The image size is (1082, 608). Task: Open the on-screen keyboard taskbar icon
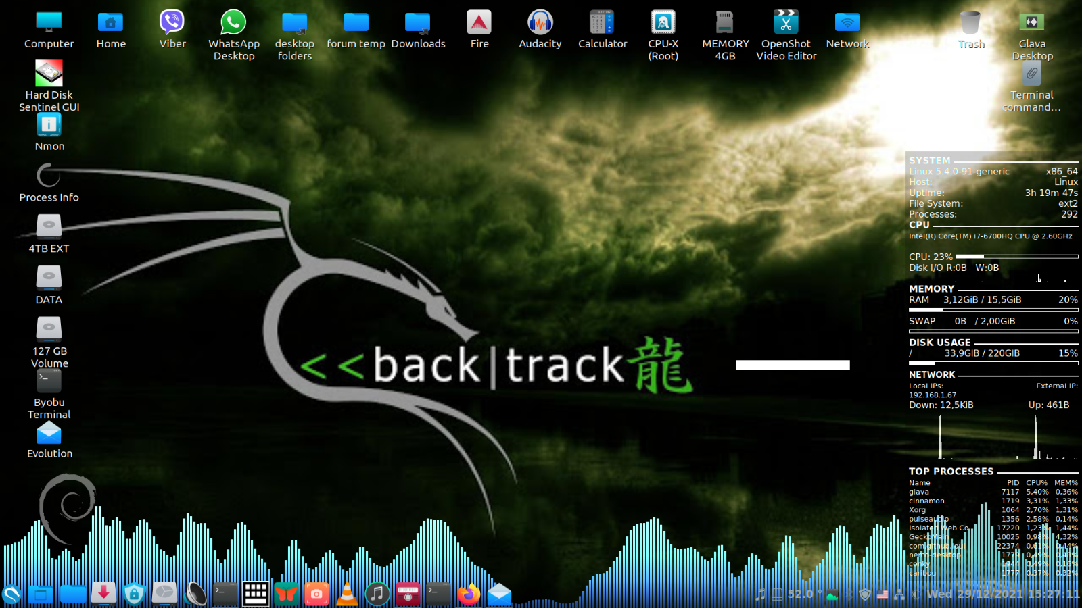pyautogui.click(x=256, y=594)
